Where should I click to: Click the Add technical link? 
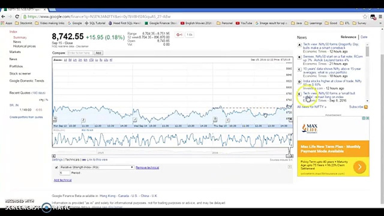pyautogui.click(x=63, y=180)
